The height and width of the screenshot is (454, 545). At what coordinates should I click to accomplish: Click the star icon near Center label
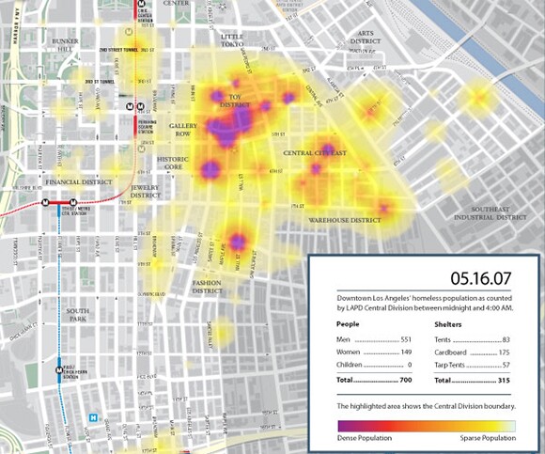[x=223, y=7]
